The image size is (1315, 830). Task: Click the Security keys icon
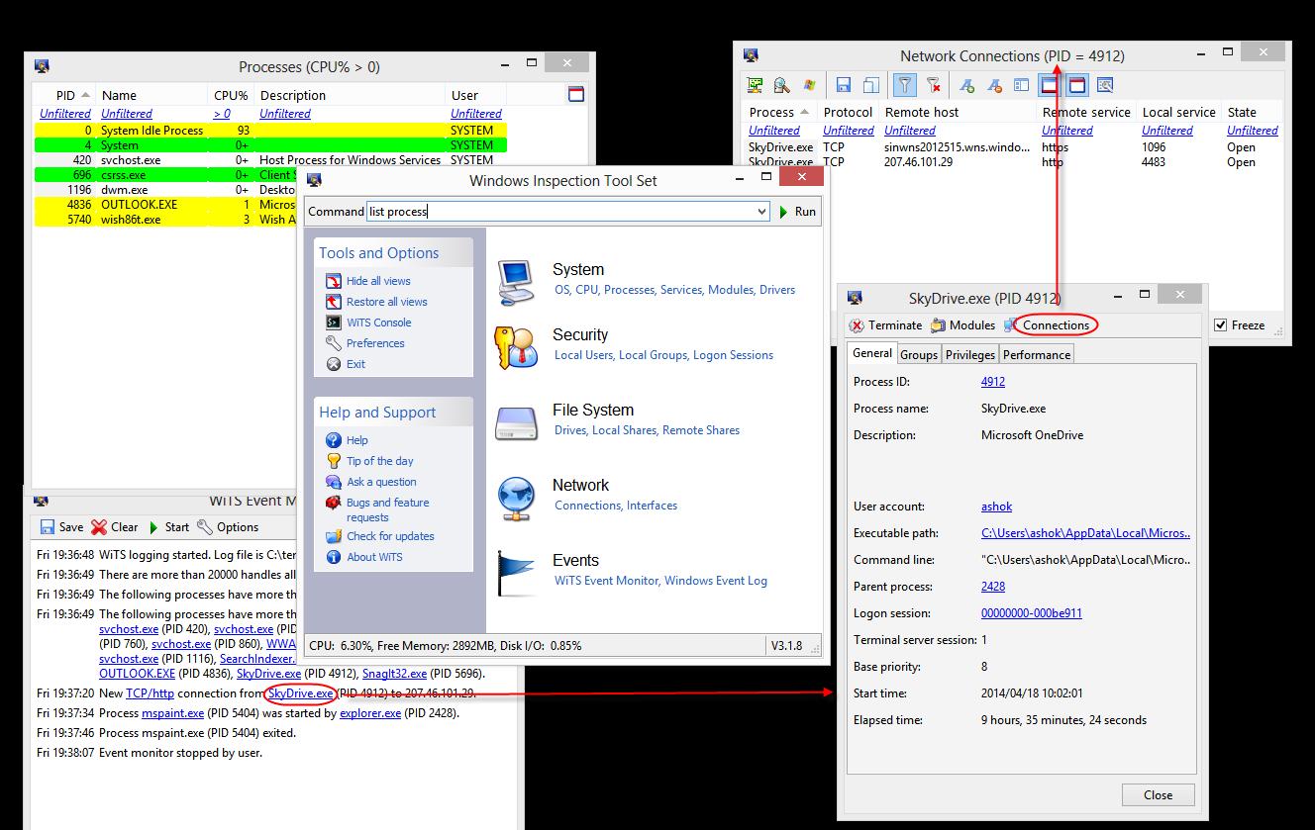click(516, 346)
